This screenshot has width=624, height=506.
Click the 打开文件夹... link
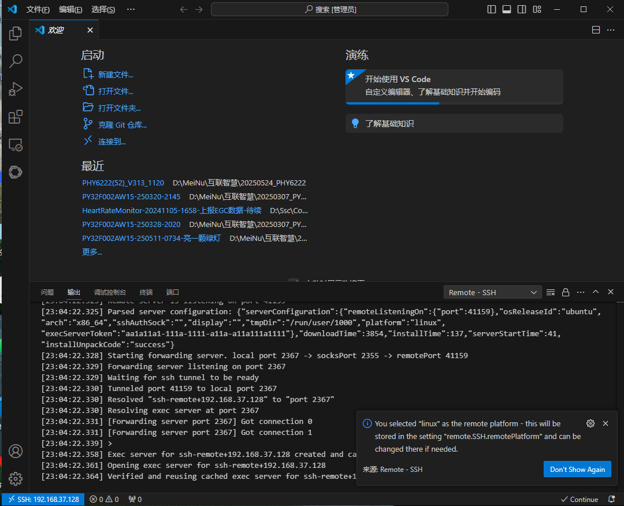click(x=120, y=108)
